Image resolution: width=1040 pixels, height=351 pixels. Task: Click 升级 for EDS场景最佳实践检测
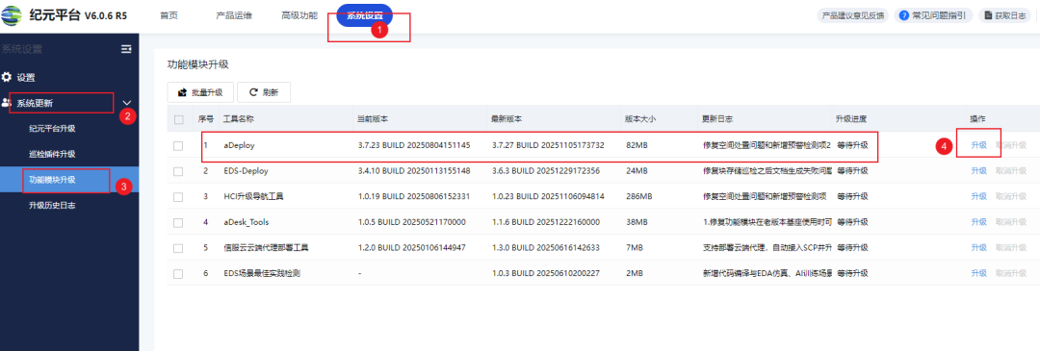tap(978, 273)
